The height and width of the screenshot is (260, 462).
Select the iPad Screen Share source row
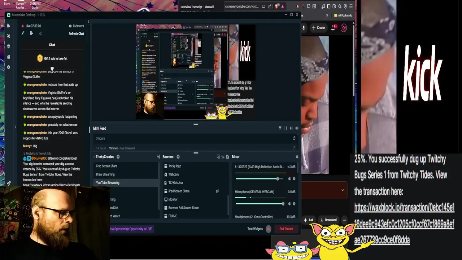click(195, 191)
